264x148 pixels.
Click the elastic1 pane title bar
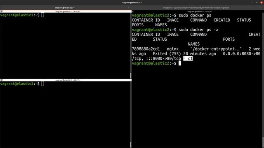pyautogui.click(x=66, y=12)
